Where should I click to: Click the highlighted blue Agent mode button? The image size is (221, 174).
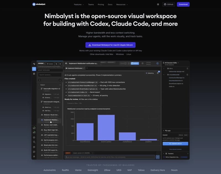point(135,64)
